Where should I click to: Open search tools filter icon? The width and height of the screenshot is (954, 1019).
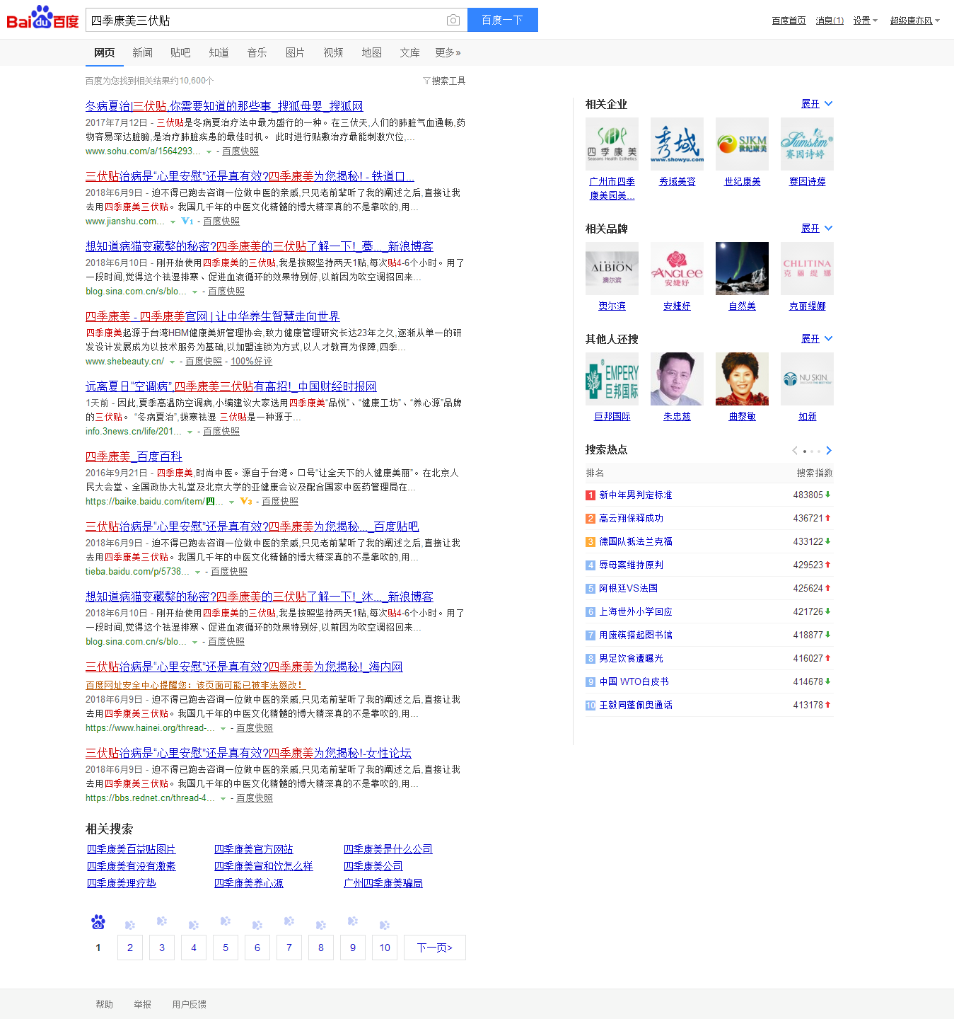426,81
